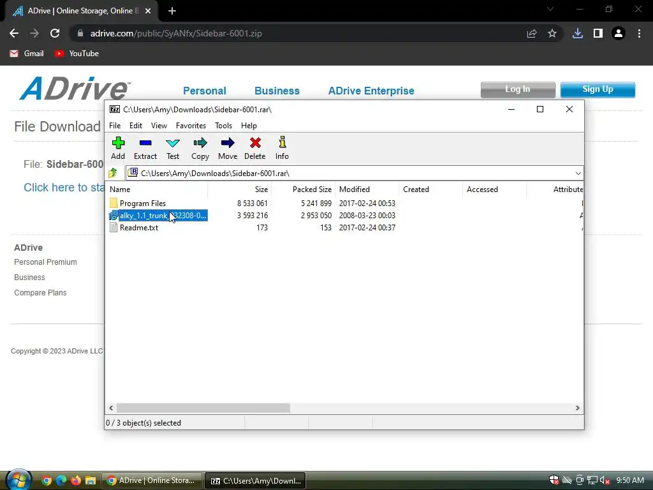This screenshot has height=490, width=653.
Task: Sort by the Name column header
Action: click(156, 189)
